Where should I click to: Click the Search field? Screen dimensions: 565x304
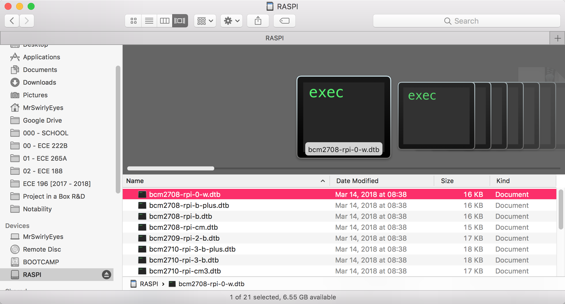467,21
